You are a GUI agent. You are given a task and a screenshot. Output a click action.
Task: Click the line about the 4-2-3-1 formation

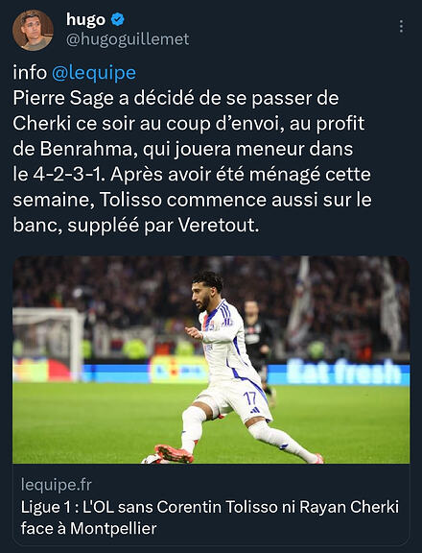click(192, 174)
